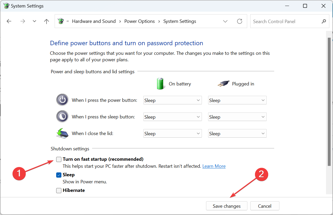Click the search magnifier icon
This screenshot has width=333, height=215.
(x=324, y=21)
